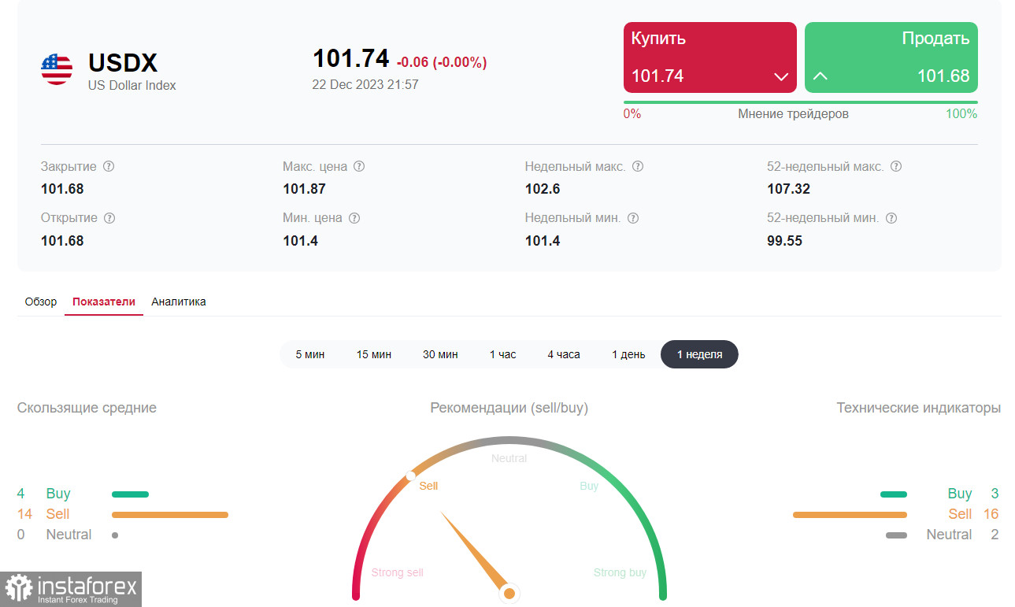Click the weekly high value 102.6
This screenshot has width=1015, height=607.
click(543, 189)
